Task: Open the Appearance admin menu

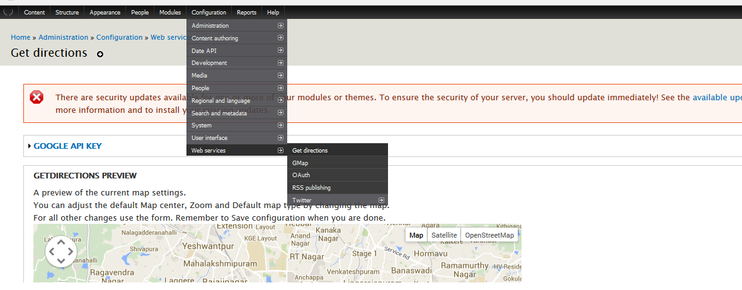Action: pyautogui.click(x=105, y=13)
